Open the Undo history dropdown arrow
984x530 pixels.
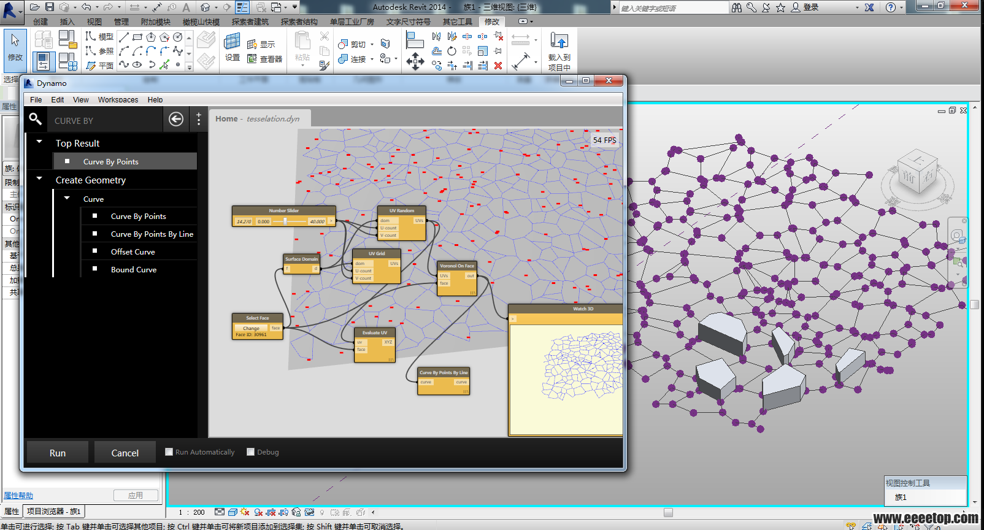click(97, 7)
